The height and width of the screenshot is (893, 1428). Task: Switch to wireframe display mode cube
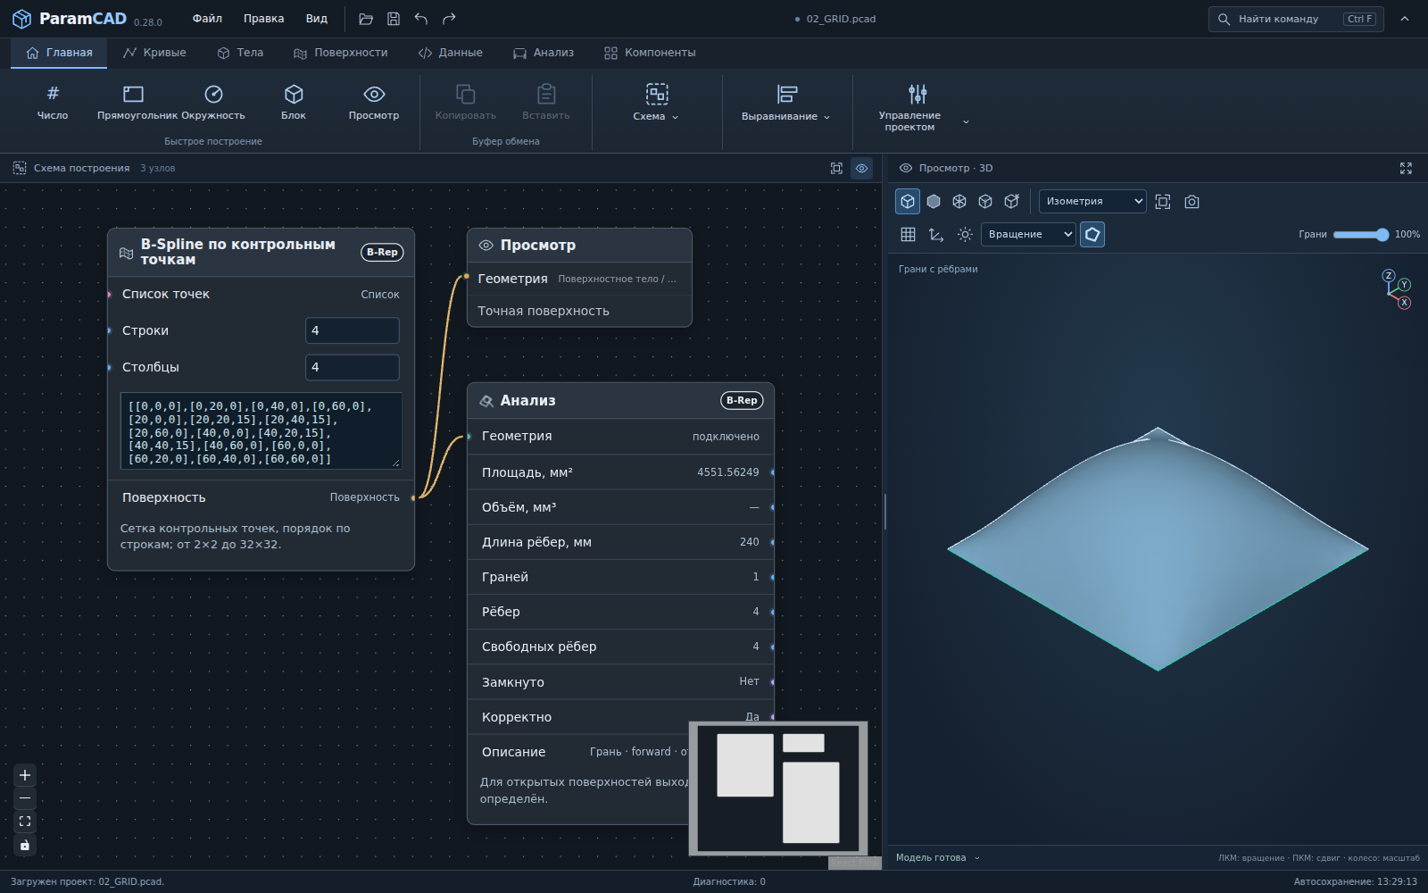(959, 202)
